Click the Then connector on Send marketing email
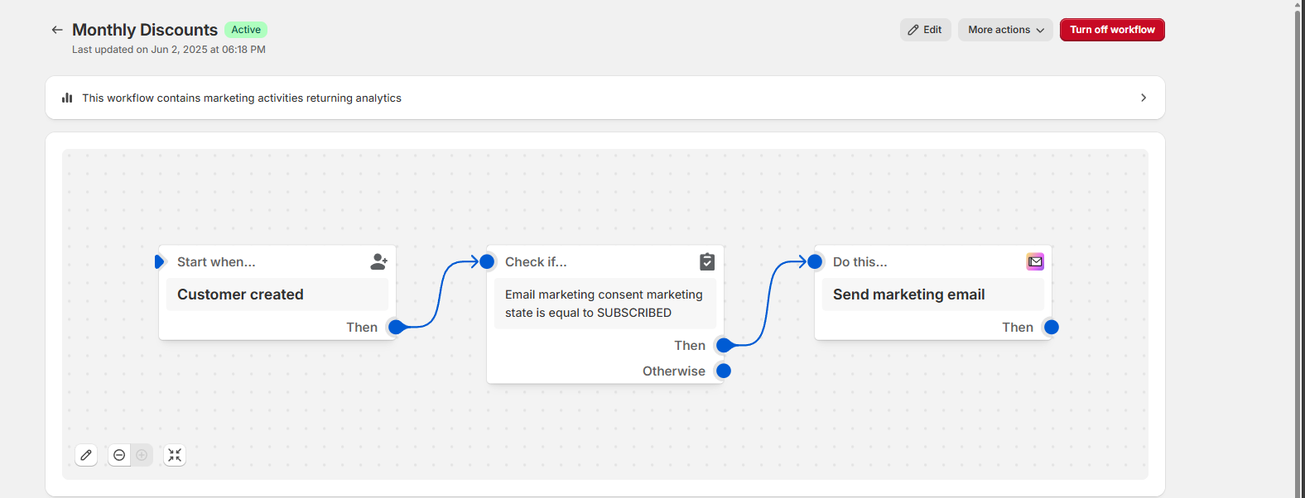The height and width of the screenshot is (498, 1305). 1052,327
